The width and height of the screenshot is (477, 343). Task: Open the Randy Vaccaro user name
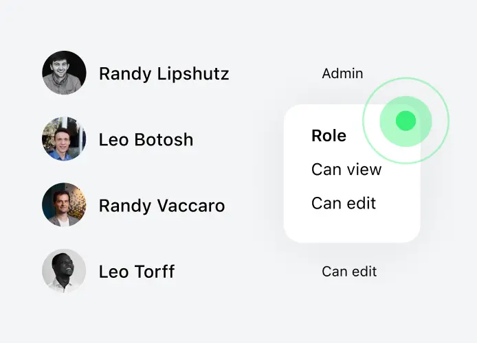(162, 206)
